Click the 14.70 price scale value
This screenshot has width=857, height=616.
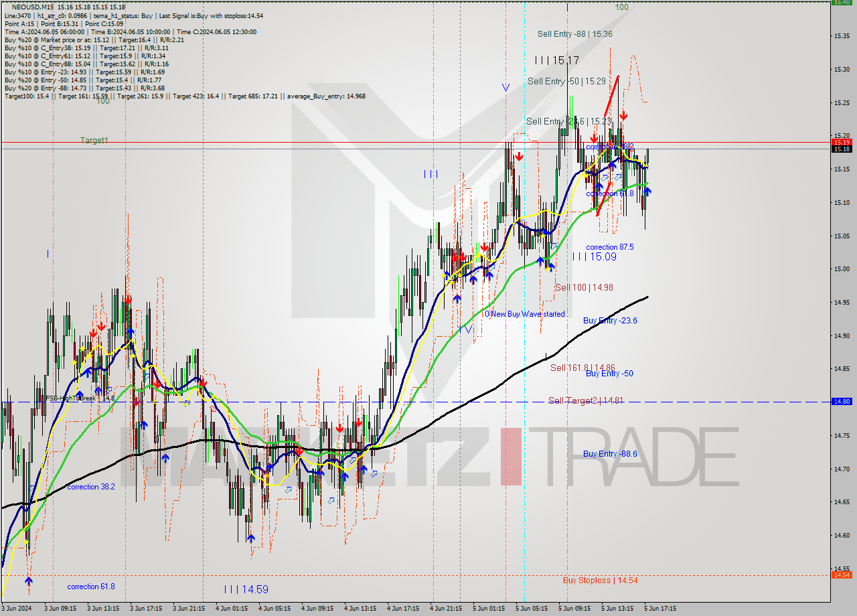click(x=842, y=469)
